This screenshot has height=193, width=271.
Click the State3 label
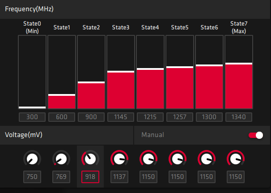121,27
